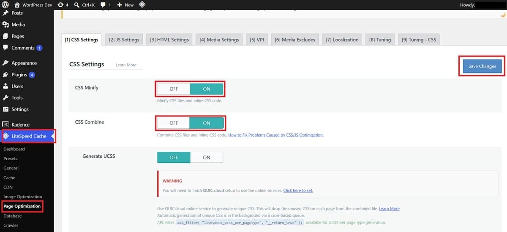Open the [9] Tuning - CSS tab
The width and height of the screenshot is (507, 232).
point(419,40)
